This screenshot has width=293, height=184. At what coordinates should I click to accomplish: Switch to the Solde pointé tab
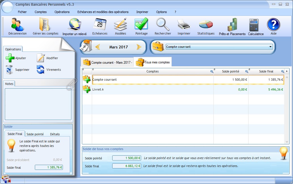tap(35, 134)
